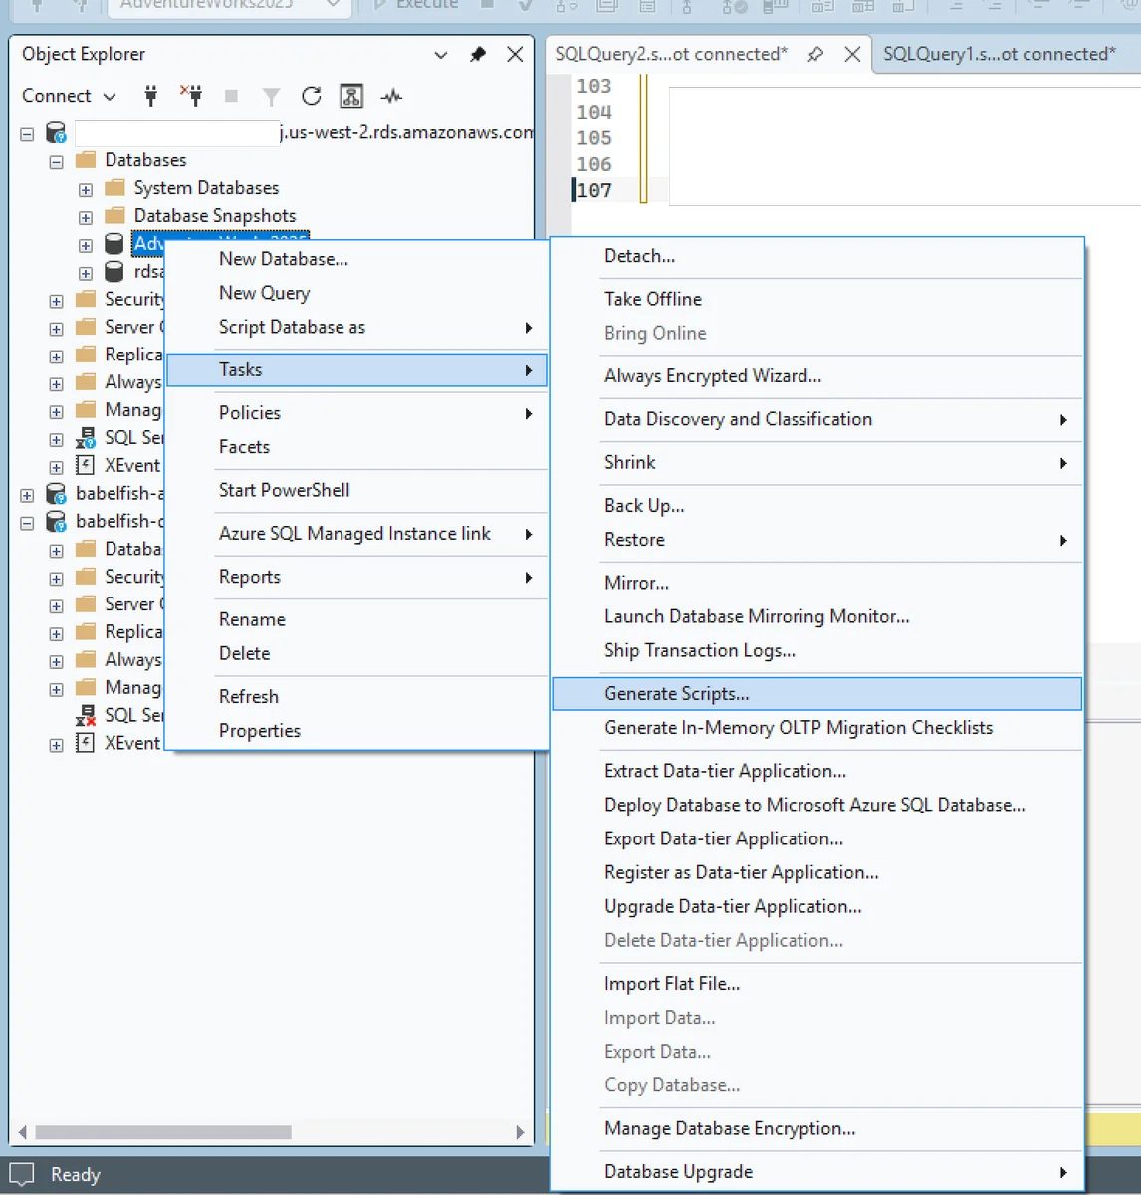
Task: Select Import Flat File... option
Action: coord(816,984)
